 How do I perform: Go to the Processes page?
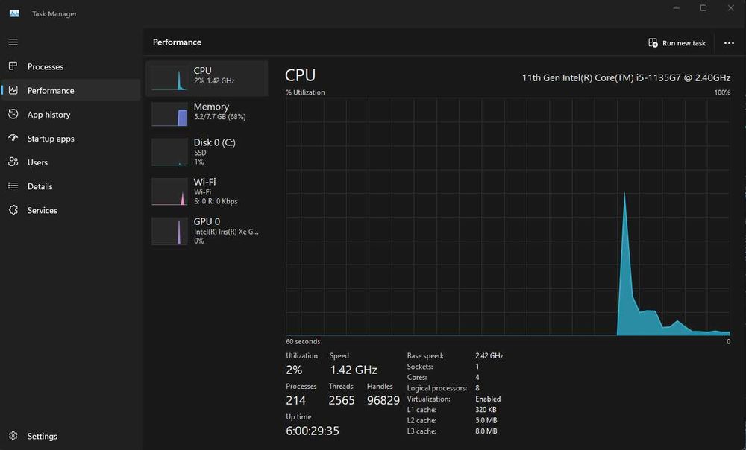(46, 66)
